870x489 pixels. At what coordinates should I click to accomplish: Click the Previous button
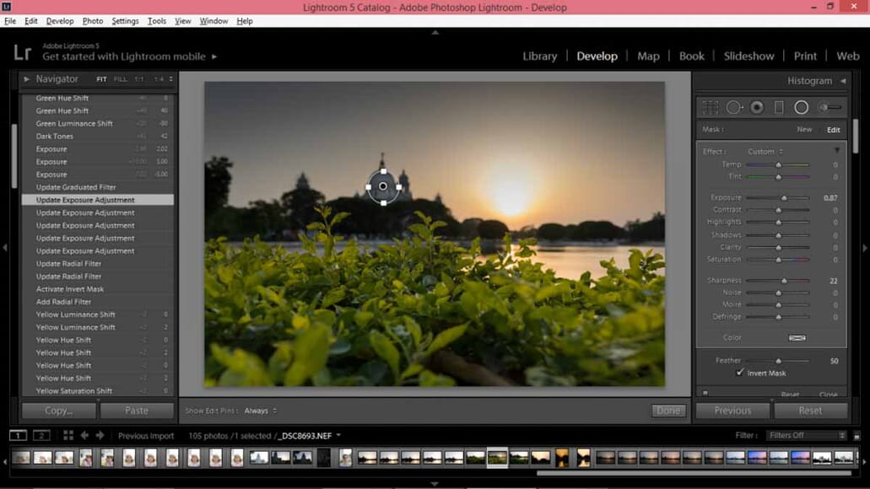732,411
